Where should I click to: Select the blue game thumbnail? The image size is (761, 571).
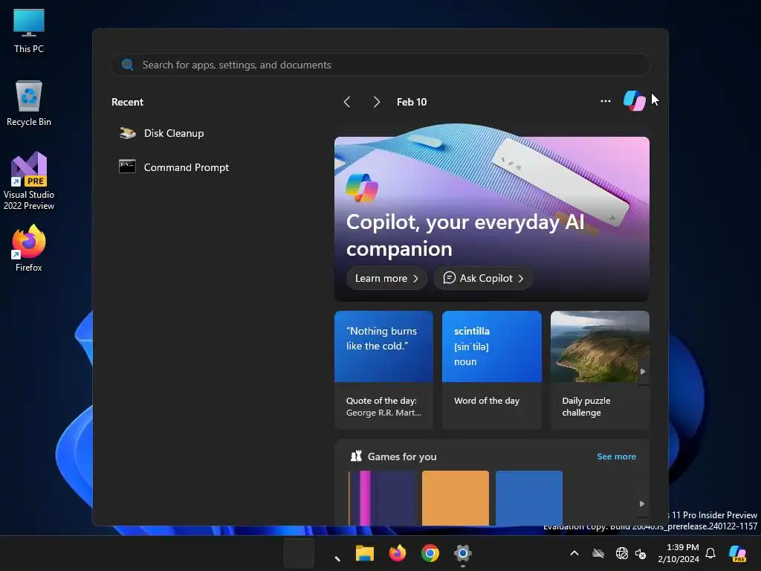click(529, 497)
